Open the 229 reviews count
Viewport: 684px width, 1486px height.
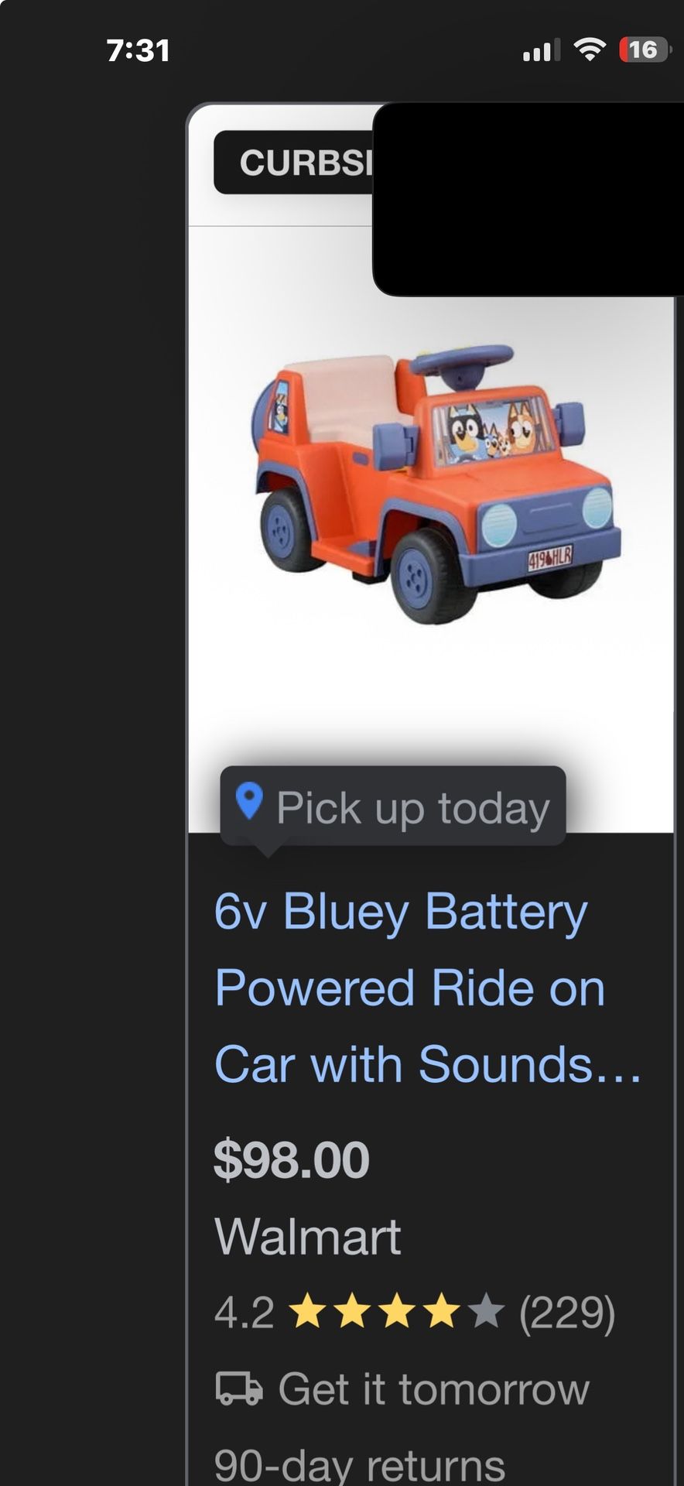(x=567, y=1313)
